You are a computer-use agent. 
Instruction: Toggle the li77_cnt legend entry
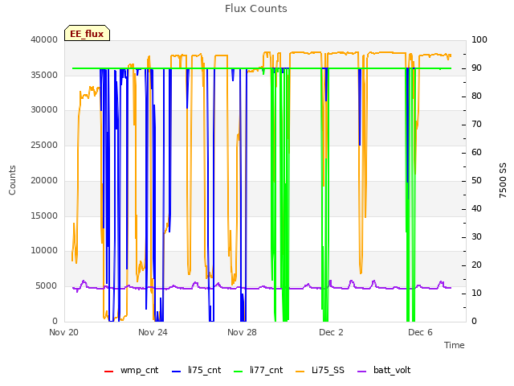tap(258, 370)
